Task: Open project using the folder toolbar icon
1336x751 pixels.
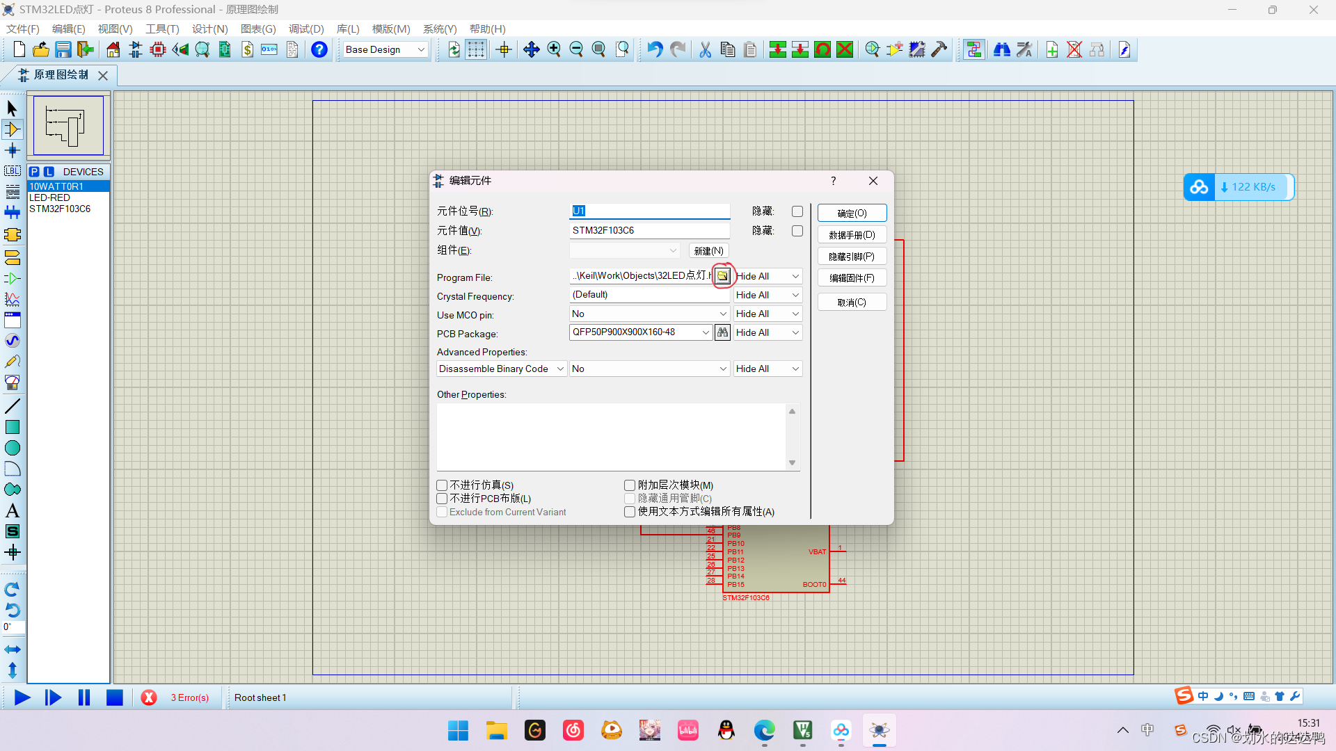Action: point(41,49)
